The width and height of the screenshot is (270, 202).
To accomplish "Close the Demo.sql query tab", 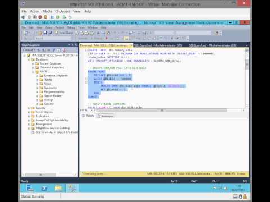I will point(131,45).
